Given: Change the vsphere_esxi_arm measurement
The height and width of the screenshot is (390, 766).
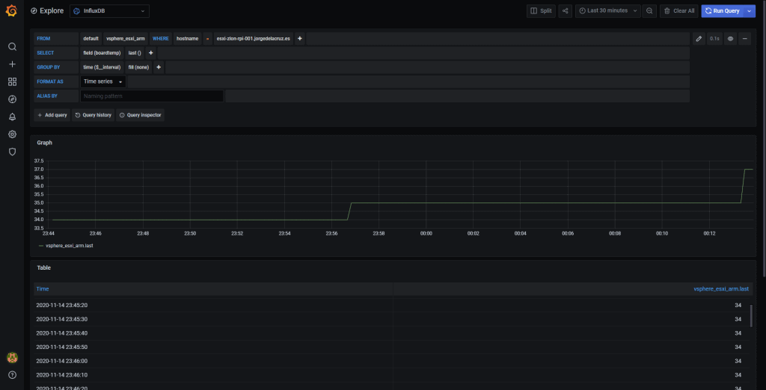Looking at the screenshot, I should coord(126,39).
